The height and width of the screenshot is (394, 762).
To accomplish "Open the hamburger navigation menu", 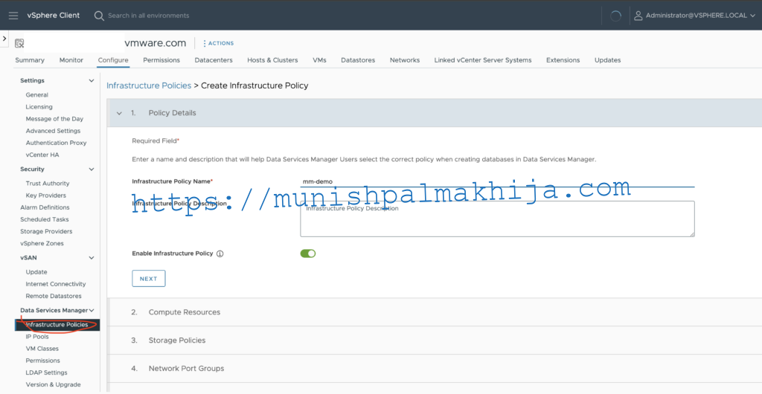I will point(13,16).
